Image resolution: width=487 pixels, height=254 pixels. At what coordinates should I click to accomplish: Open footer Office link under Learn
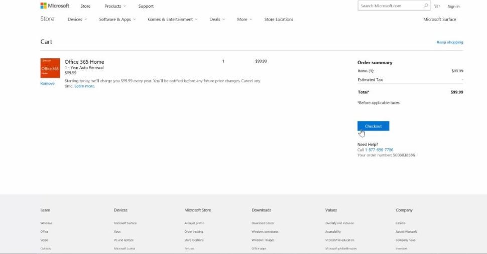pyautogui.click(x=44, y=231)
